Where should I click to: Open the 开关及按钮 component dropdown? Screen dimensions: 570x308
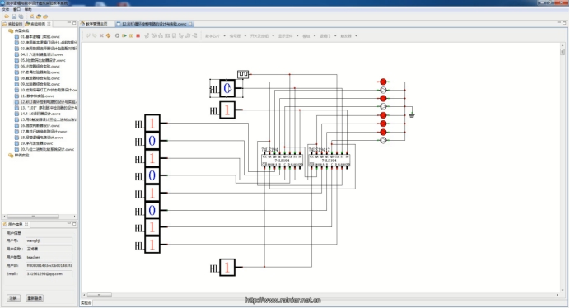(262, 35)
